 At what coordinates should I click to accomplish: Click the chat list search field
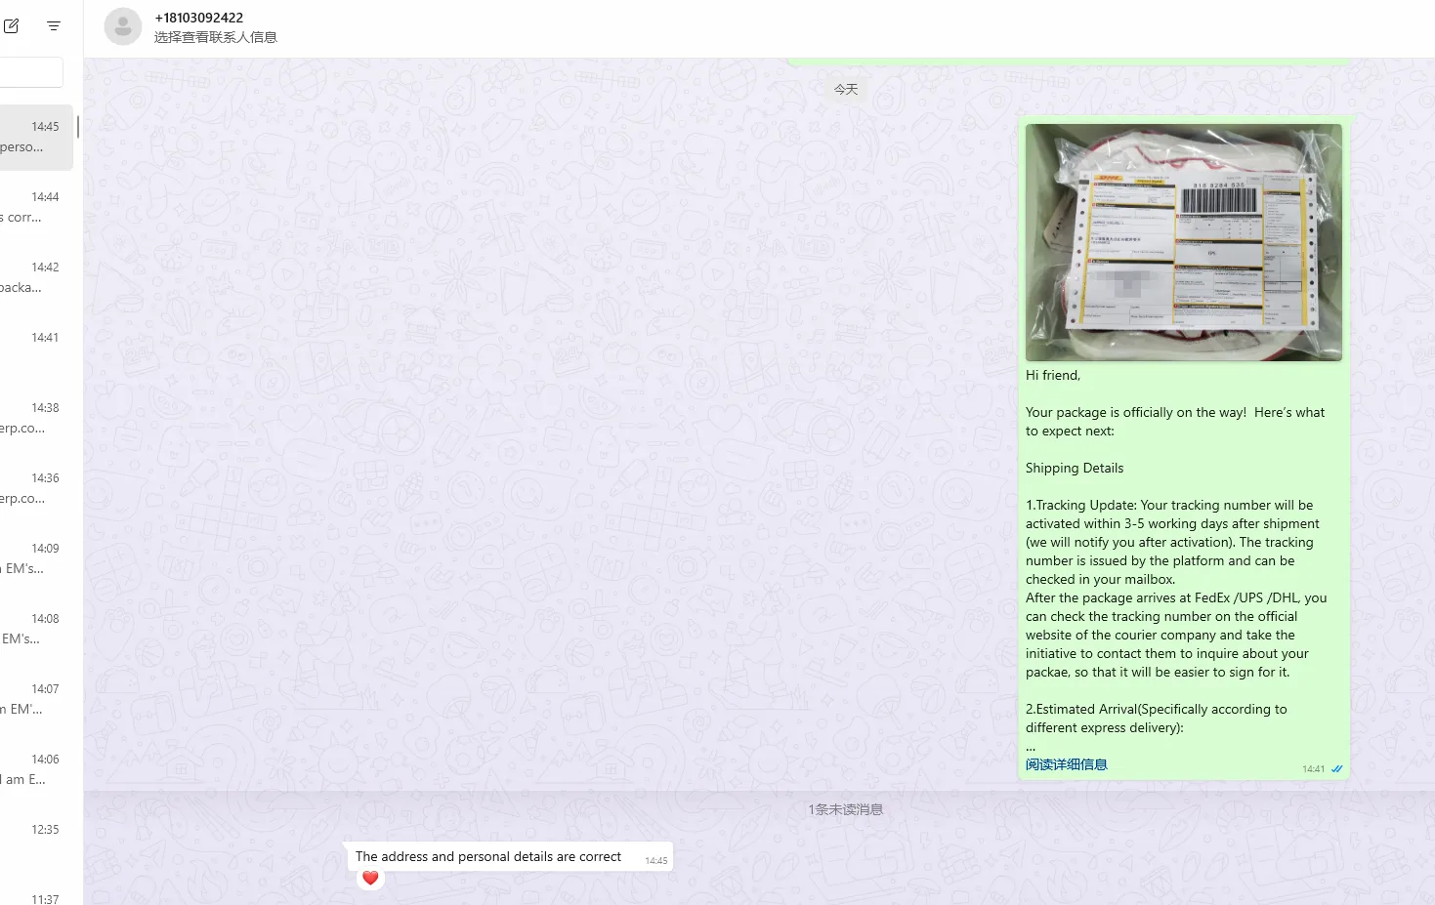pyautogui.click(x=31, y=72)
